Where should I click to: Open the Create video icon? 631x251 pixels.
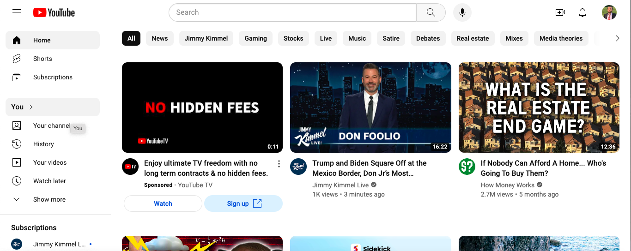(x=560, y=12)
